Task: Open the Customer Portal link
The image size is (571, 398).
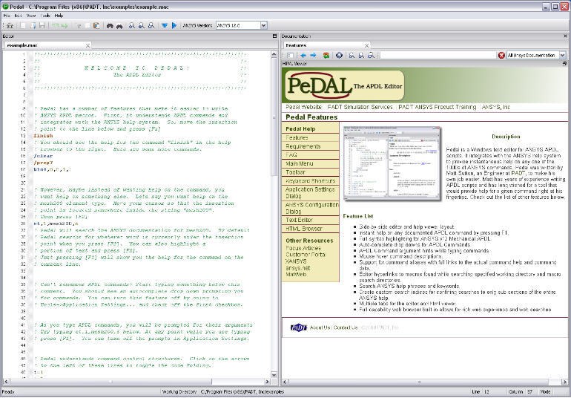Action: (306, 255)
